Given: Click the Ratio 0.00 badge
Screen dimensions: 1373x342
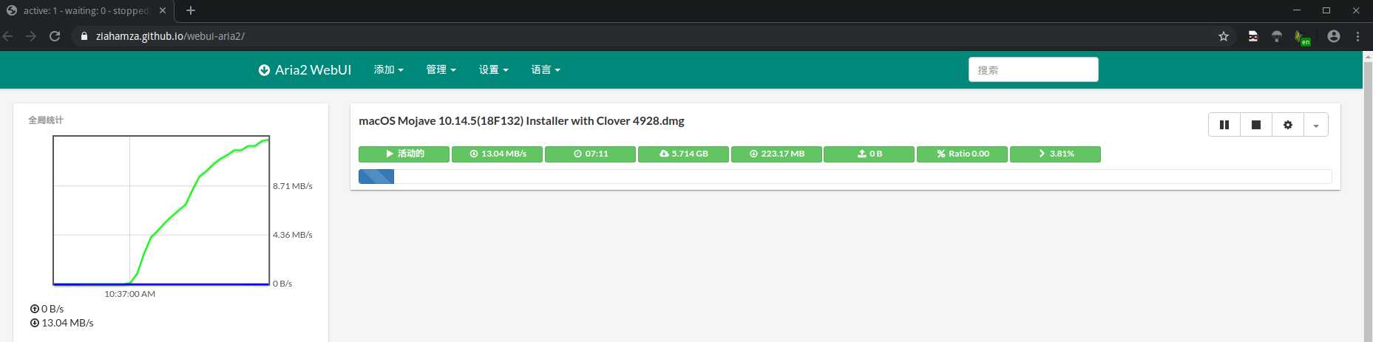Looking at the screenshot, I should click(x=962, y=154).
